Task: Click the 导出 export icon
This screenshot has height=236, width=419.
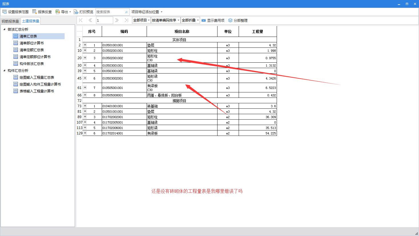Action: tap(57, 12)
